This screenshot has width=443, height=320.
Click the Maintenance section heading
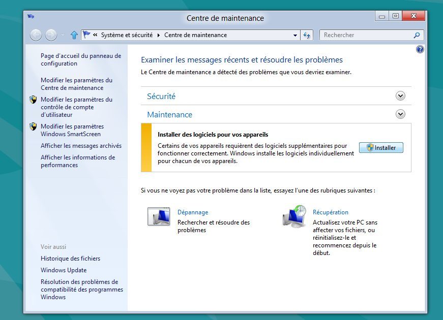pos(169,115)
